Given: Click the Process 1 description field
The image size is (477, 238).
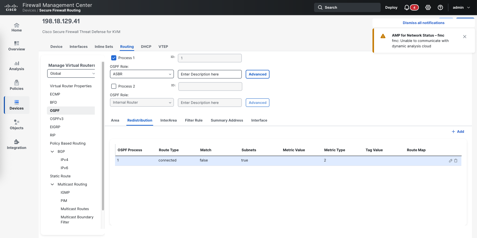Looking at the screenshot, I should pos(210,74).
